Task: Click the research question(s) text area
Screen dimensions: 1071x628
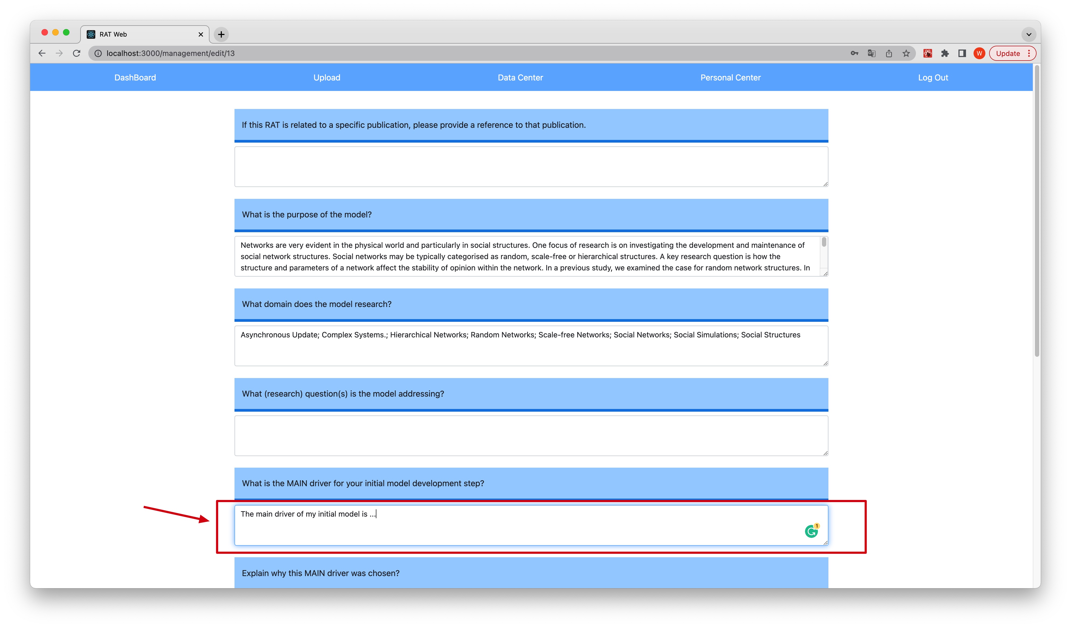Action: point(531,435)
